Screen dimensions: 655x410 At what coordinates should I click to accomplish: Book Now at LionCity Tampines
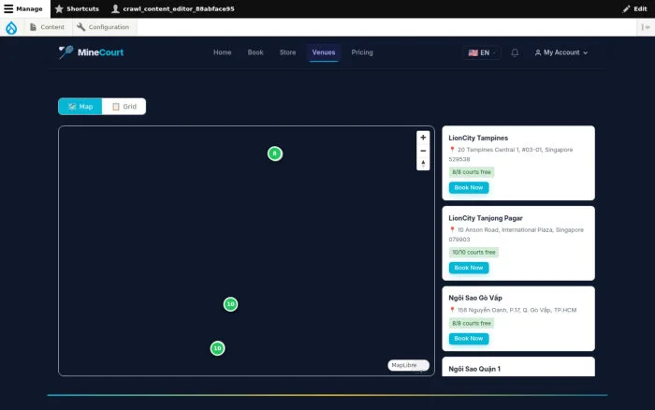click(x=469, y=187)
